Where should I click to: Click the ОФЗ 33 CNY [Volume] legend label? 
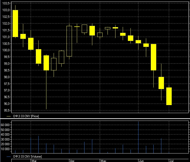pyautogui.click(x=27, y=157)
